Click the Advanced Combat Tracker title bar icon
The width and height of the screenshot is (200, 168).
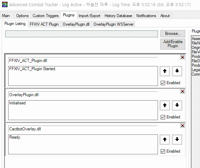click(5, 5)
